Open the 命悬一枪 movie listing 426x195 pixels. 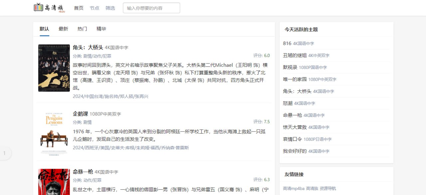click(83, 172)
